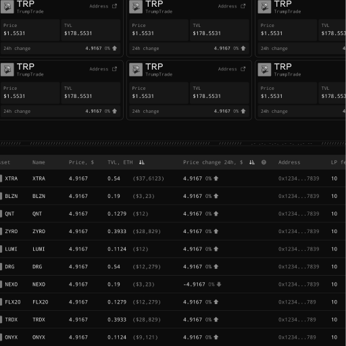
Task: Click the up arrow in the QNT row
Action: tap(216, 214)
